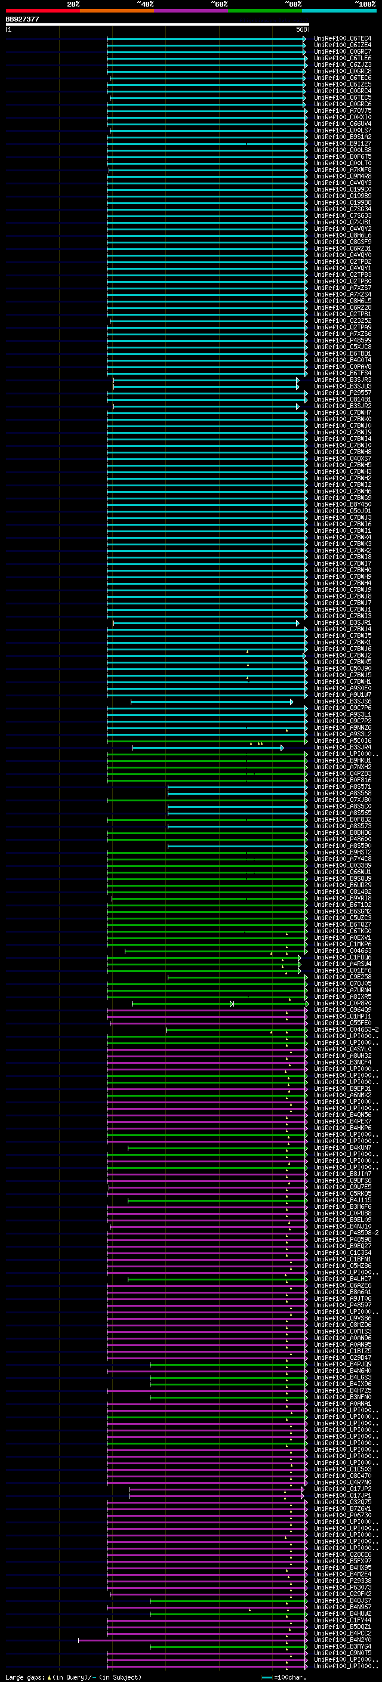The image size is (382, 1682).
Task: Select the UniRef100_Q50J90 label
Action: [343, 669]
